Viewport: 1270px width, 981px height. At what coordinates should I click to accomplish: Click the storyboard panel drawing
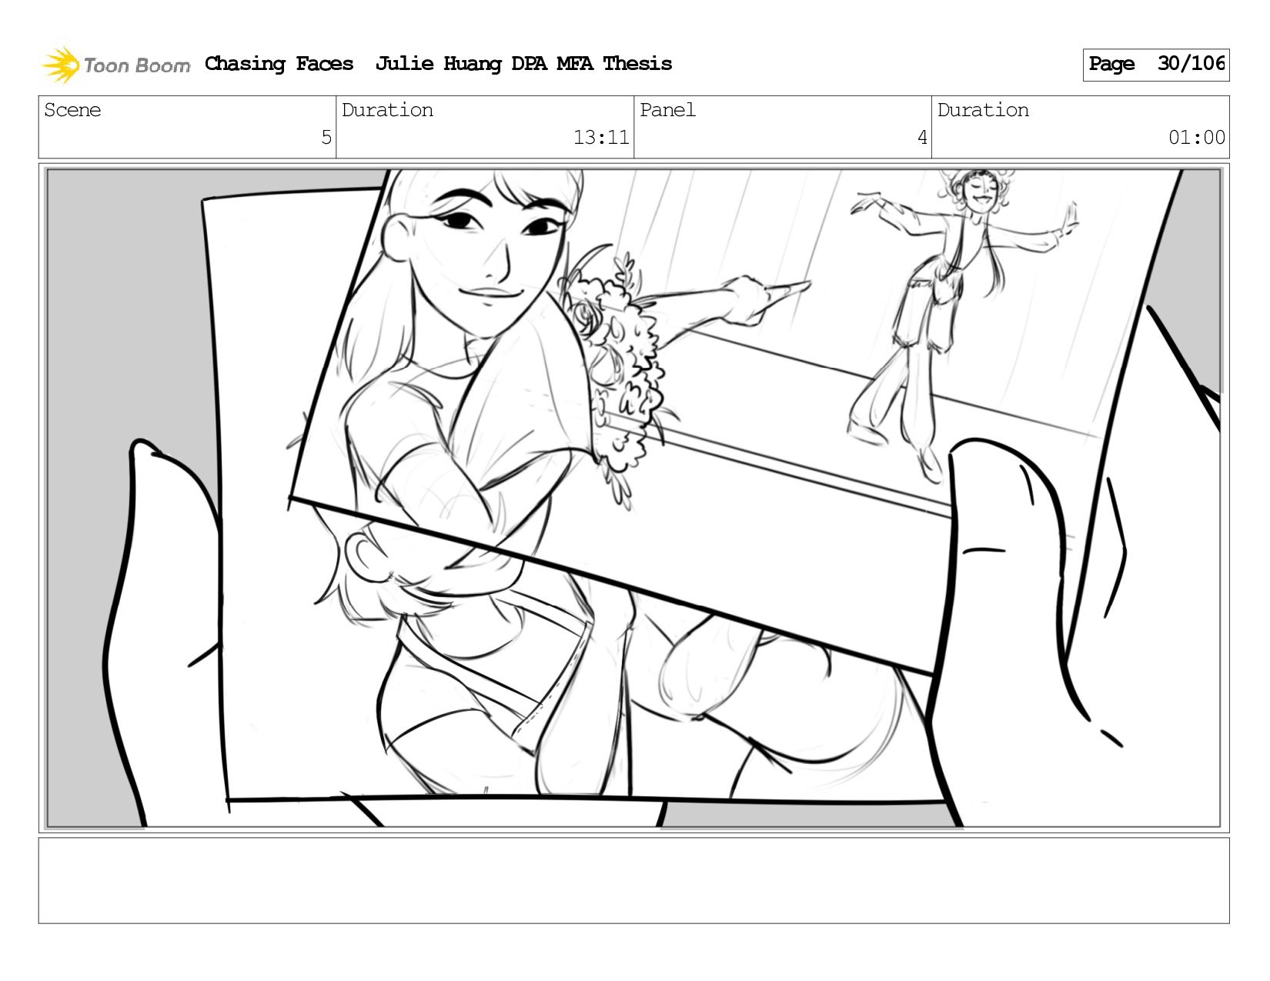point(633,498)
